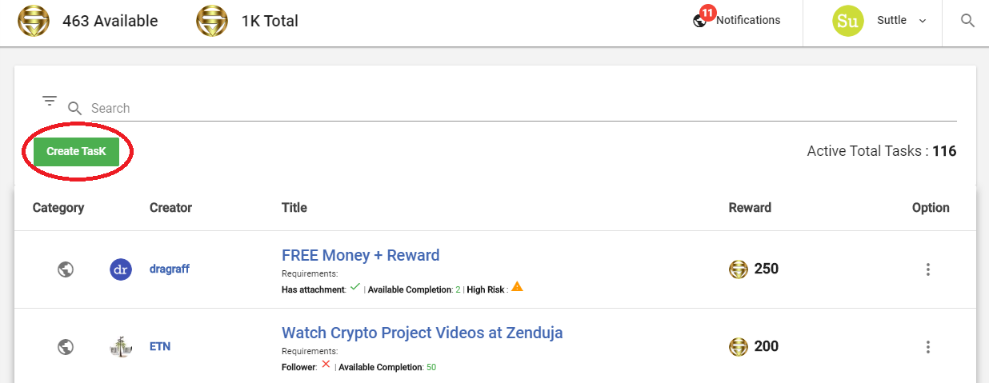The image size is (989, 383).
Task: Open options menu for Watch Crypto Project Videos
Action: (928, 347)
